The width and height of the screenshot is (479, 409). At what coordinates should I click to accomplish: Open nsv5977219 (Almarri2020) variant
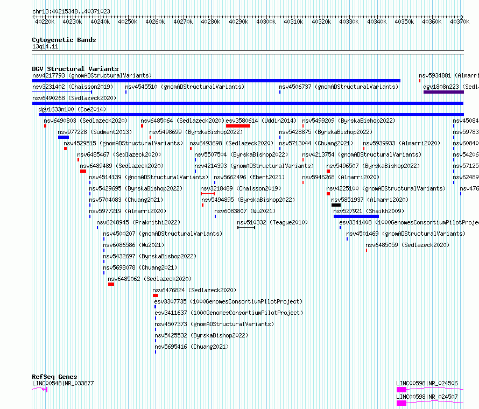(x=128, y=211)
